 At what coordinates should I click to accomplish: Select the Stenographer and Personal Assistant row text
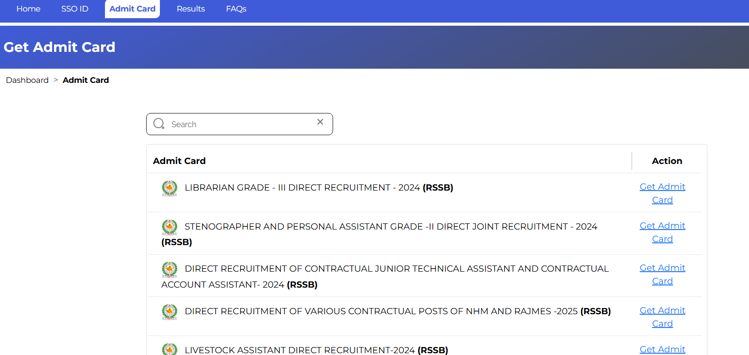380,234
